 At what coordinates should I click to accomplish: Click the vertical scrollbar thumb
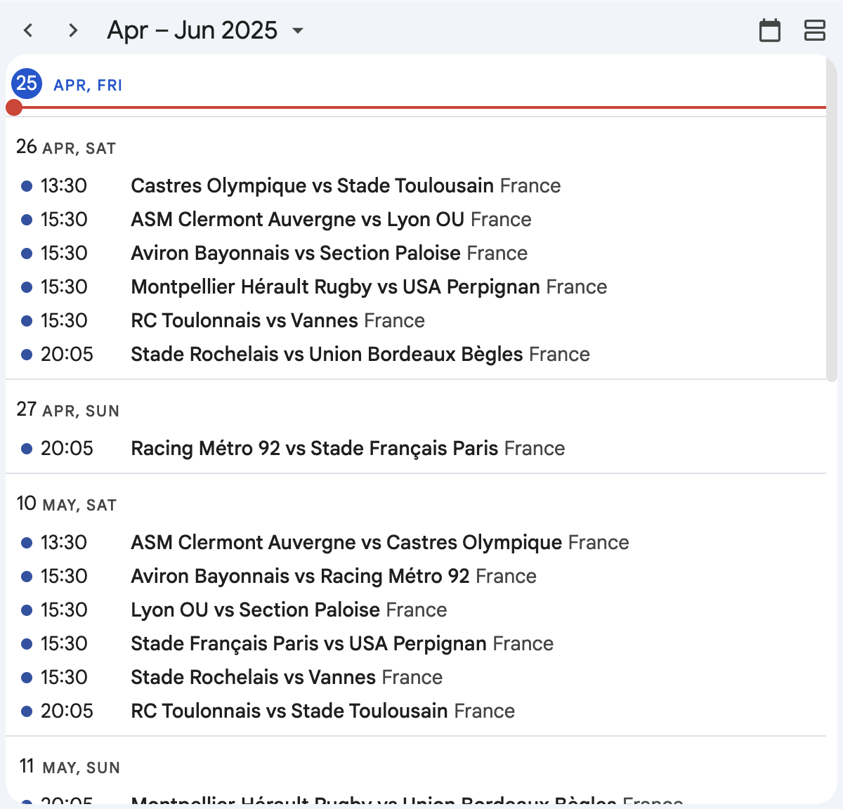click(x=832, y=219)
